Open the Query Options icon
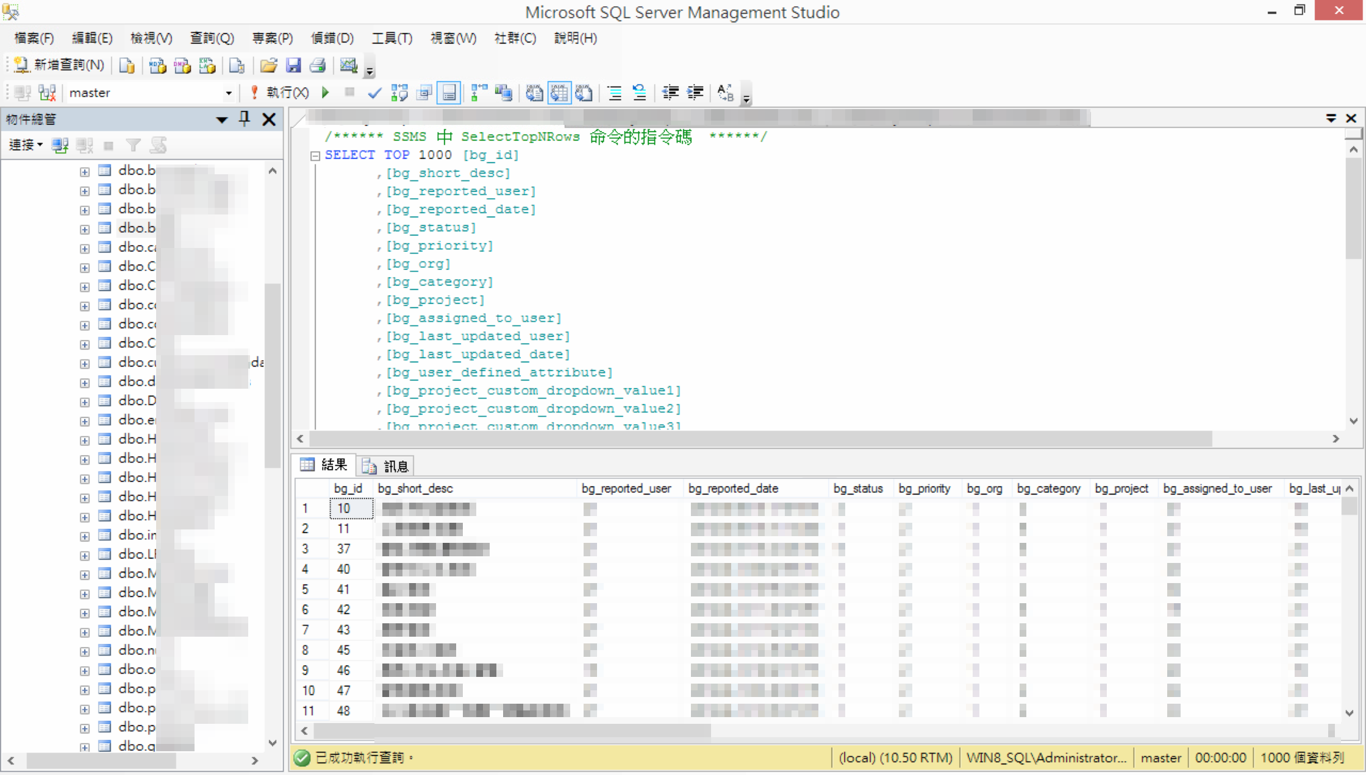The width and height of the screenshot is (1366, 775). point(424,93)
